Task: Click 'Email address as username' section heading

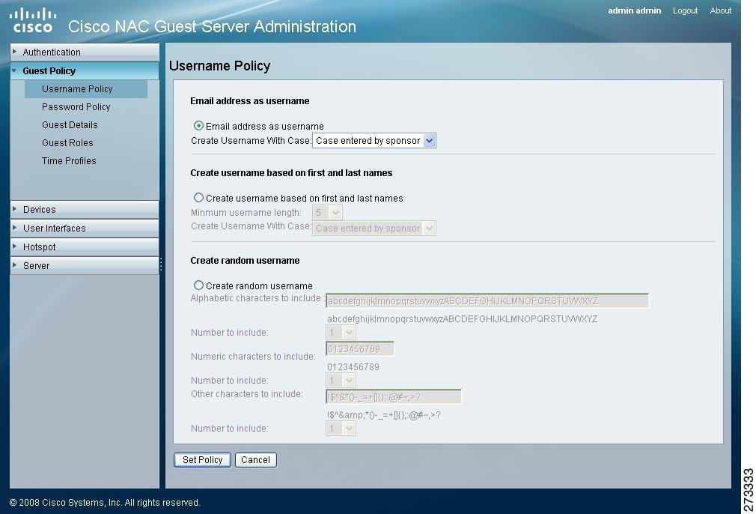Action: click(x=250, y=101)
